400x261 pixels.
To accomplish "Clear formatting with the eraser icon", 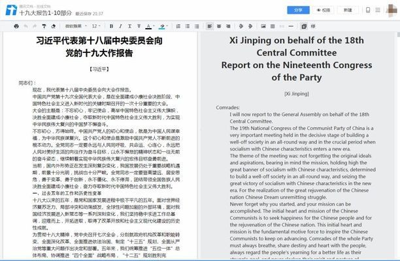I will (x=54, y=26).
